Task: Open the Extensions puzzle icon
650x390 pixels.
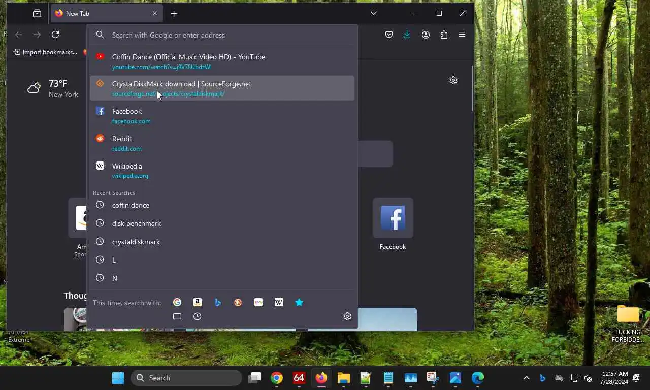Action: [x=444, y=35]
